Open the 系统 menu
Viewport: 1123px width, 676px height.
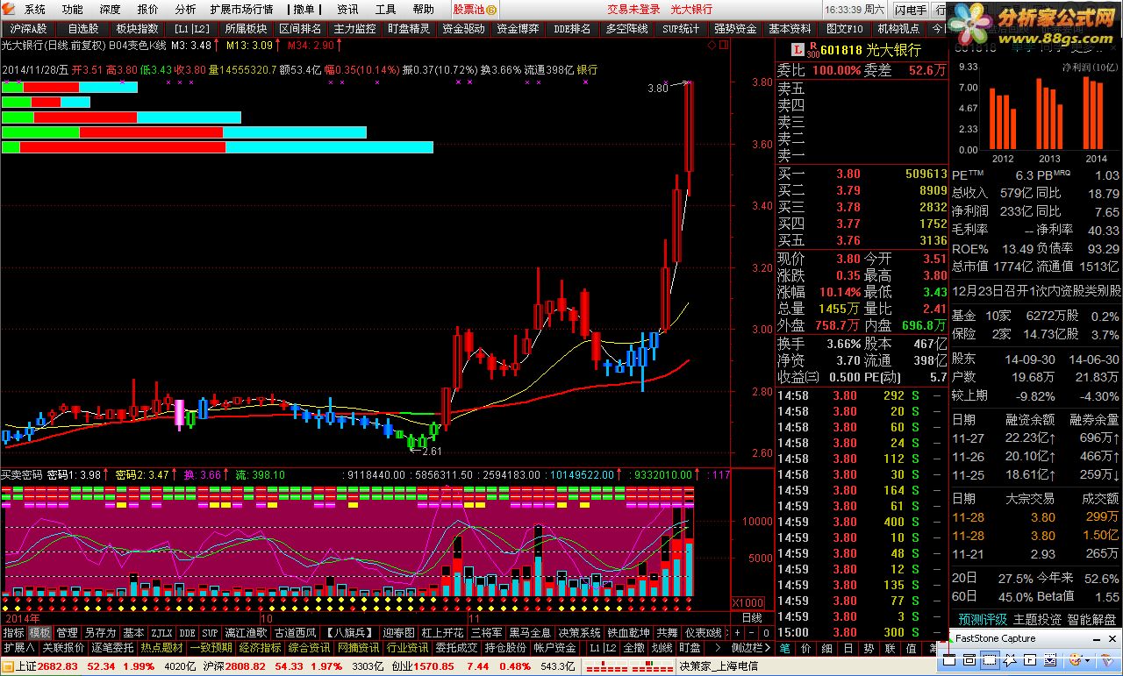[x=35, y=10]
